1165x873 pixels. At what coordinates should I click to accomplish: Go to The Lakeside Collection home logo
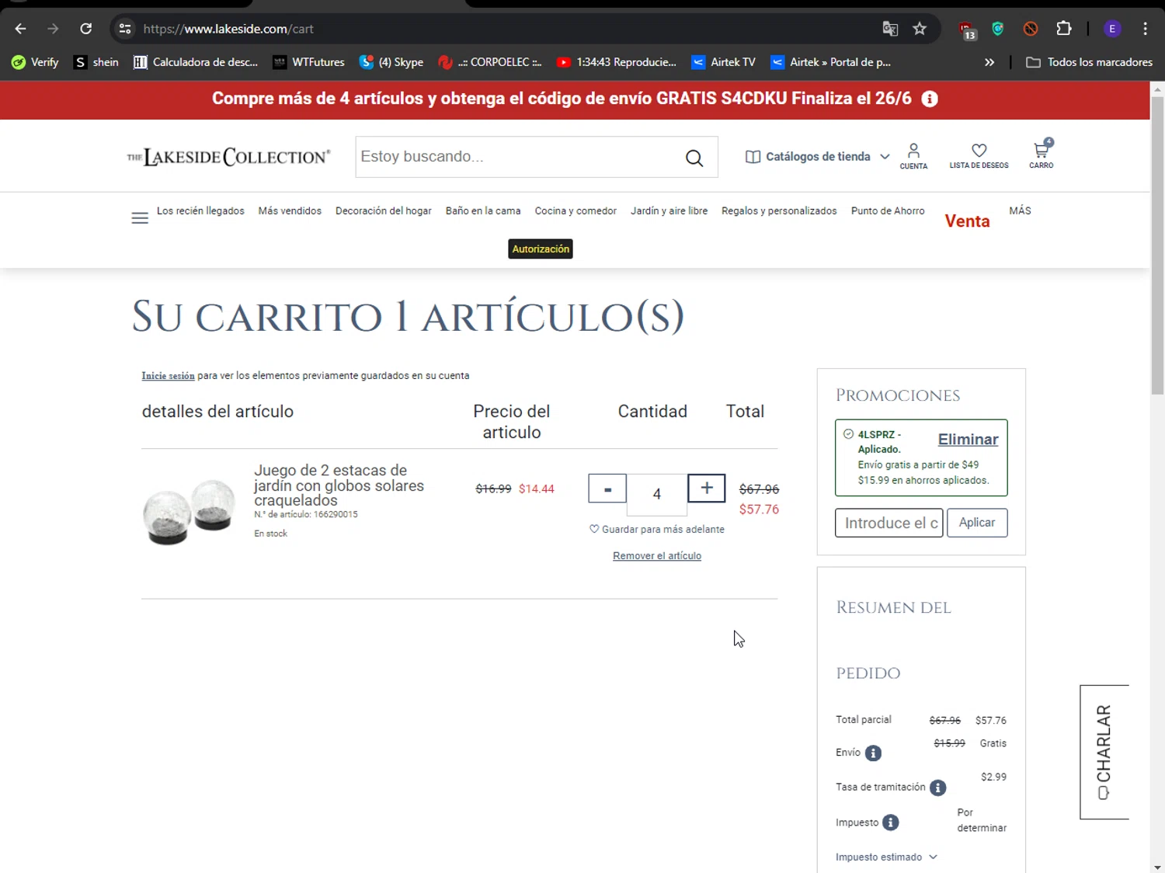(x=228, y=157)
